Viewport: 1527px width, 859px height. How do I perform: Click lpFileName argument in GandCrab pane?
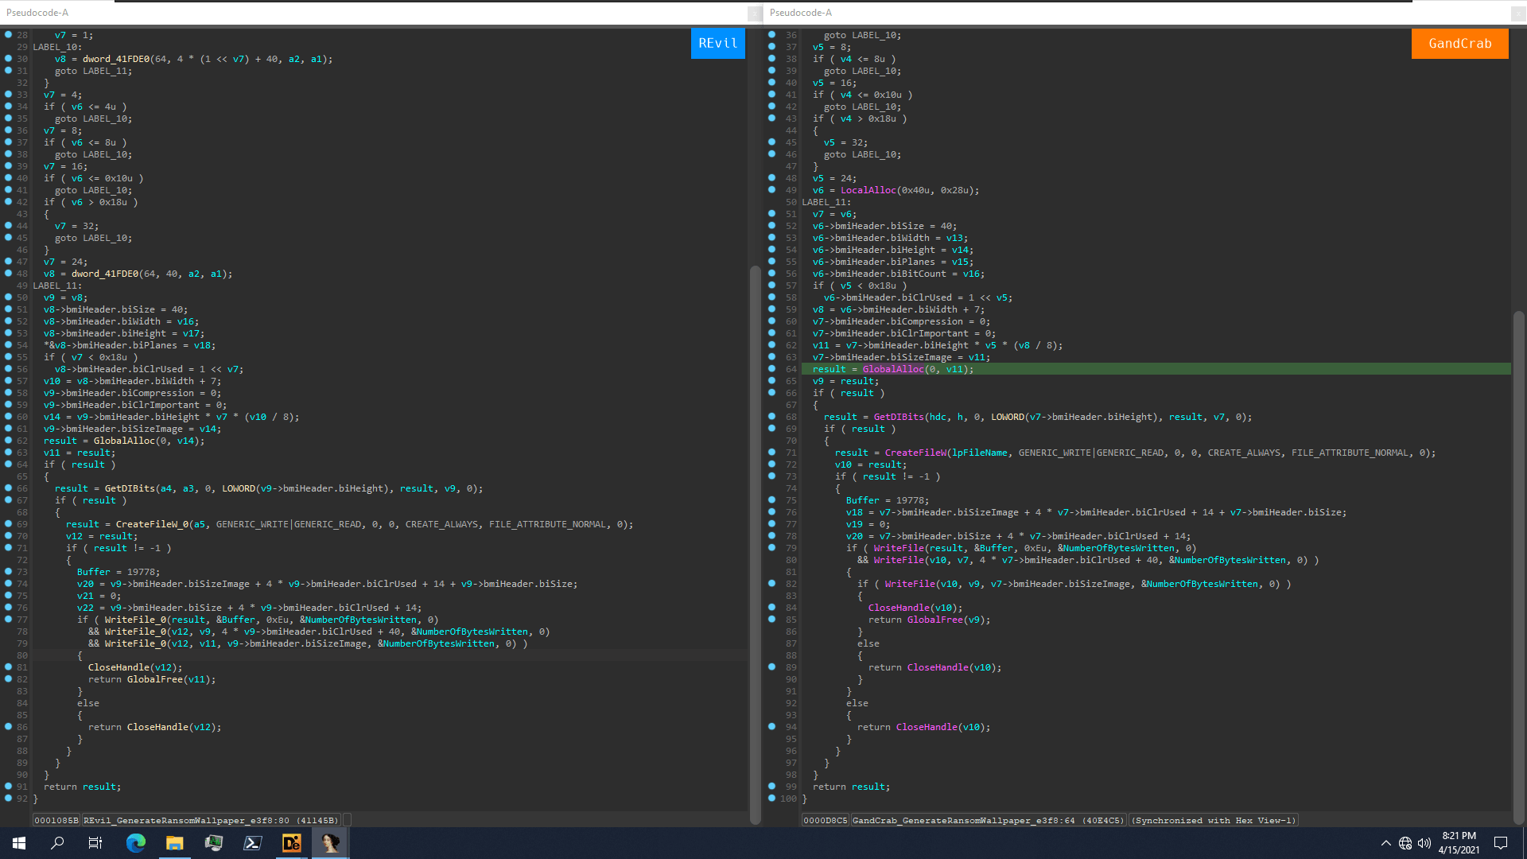coord(979,453)
